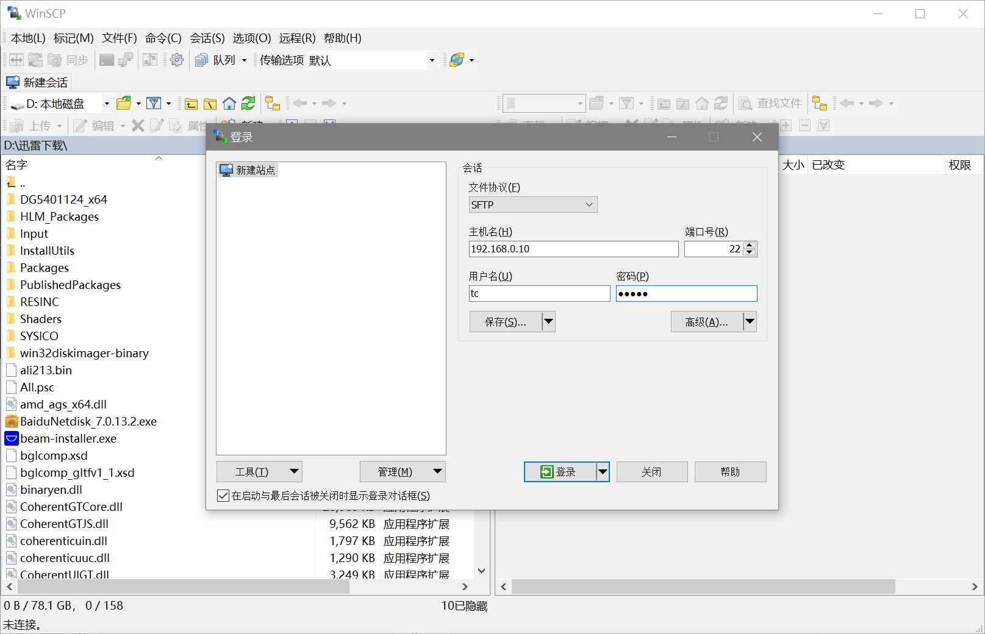
Task: Click the Save (保存) button
Action: [x=506, y=321]
